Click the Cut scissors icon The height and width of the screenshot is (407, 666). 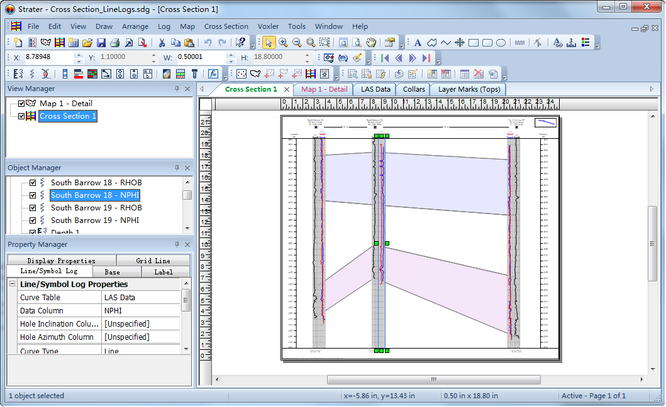click(x=162, y=43)
